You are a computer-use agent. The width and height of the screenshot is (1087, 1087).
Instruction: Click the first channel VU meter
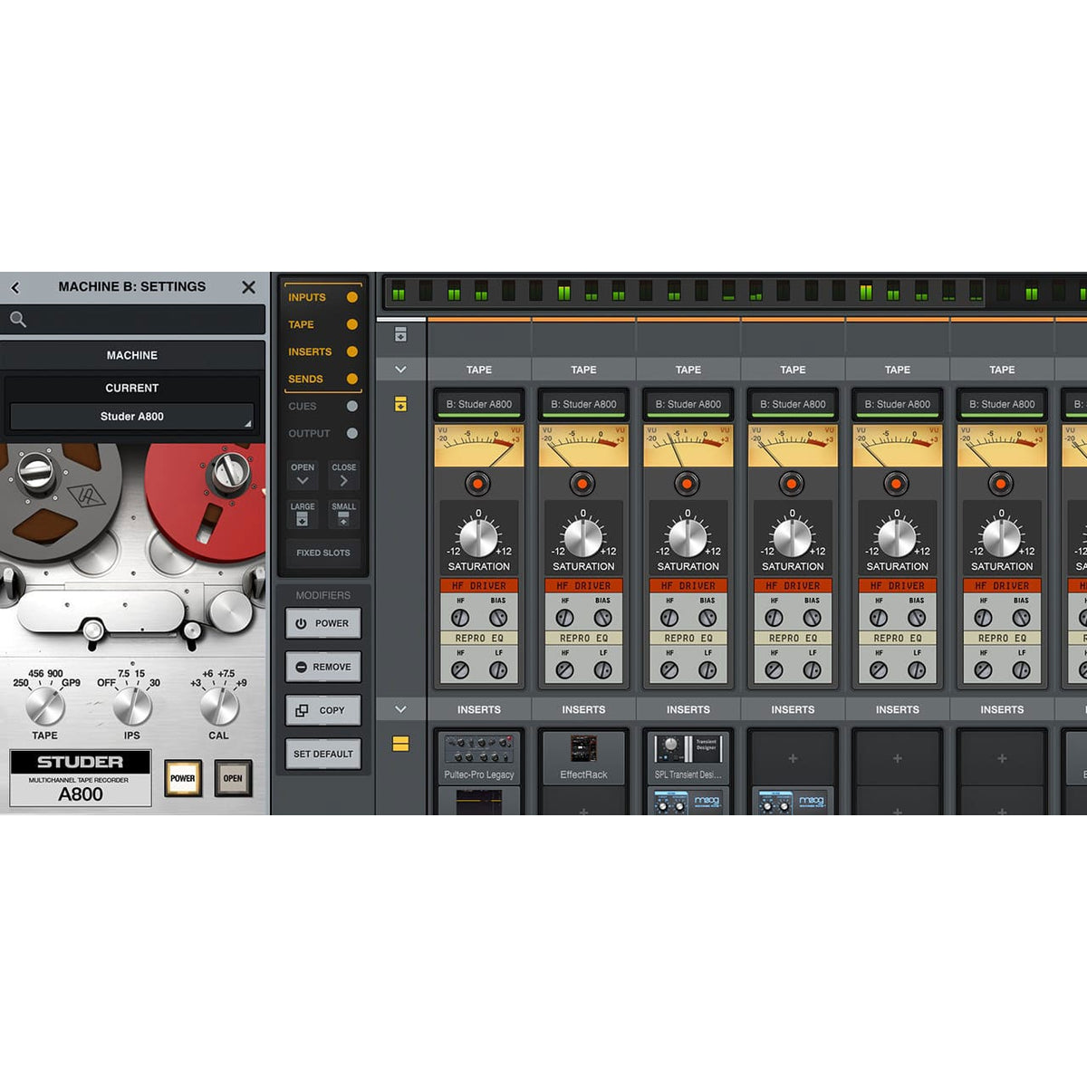click(x=479, y=446)
